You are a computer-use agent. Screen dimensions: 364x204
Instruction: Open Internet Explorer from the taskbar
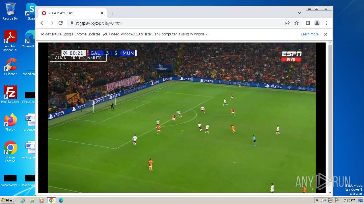coord(22,200)
